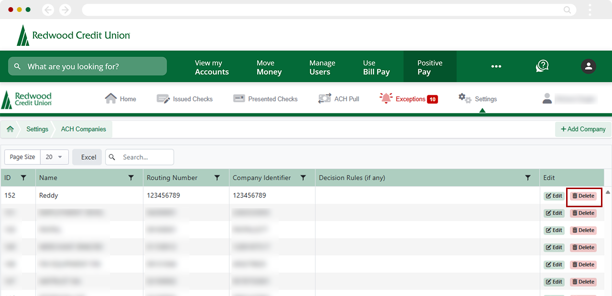Open the ACH Pull section
Screen dimensions: 612x296
(x=347, y=99)
